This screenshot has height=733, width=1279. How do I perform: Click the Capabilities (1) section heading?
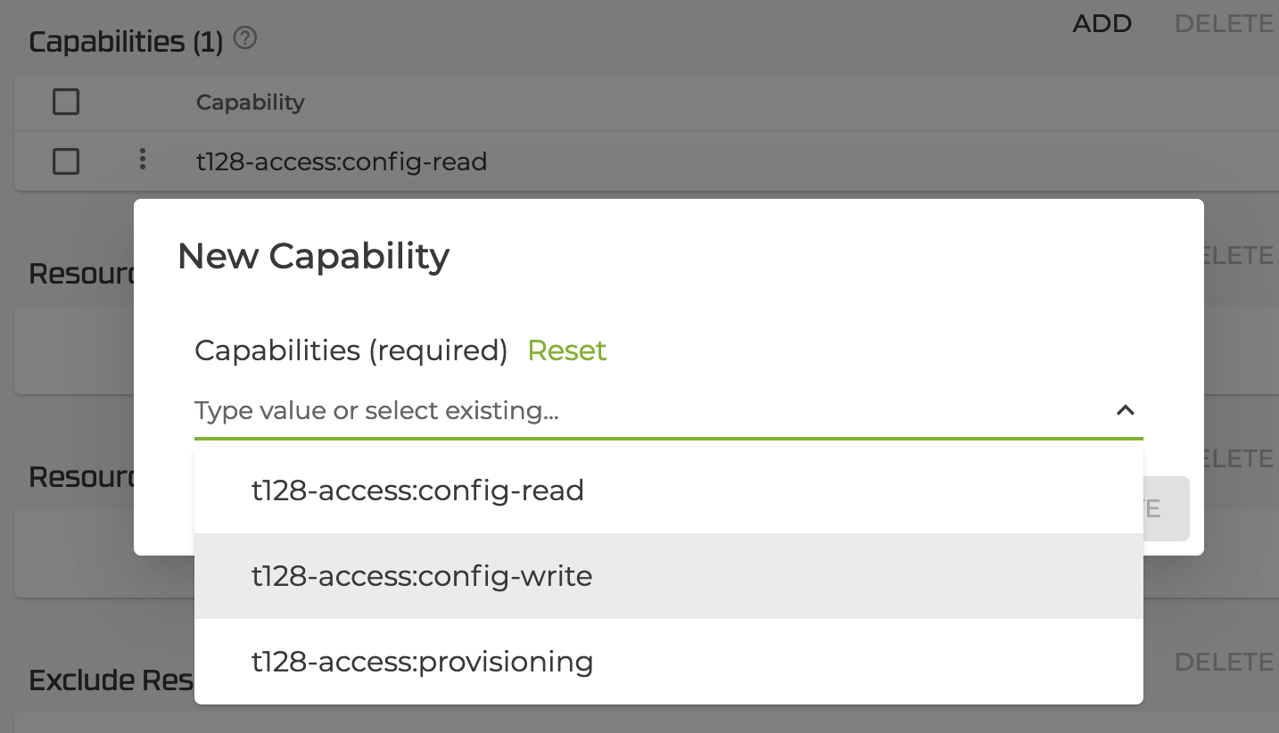click(126, 41)
